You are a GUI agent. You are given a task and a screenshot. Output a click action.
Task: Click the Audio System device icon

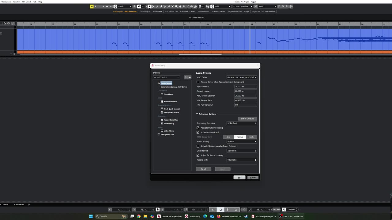[159, 83]
